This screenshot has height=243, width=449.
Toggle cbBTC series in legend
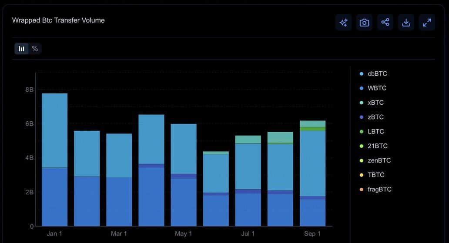[x=377, y=74]
